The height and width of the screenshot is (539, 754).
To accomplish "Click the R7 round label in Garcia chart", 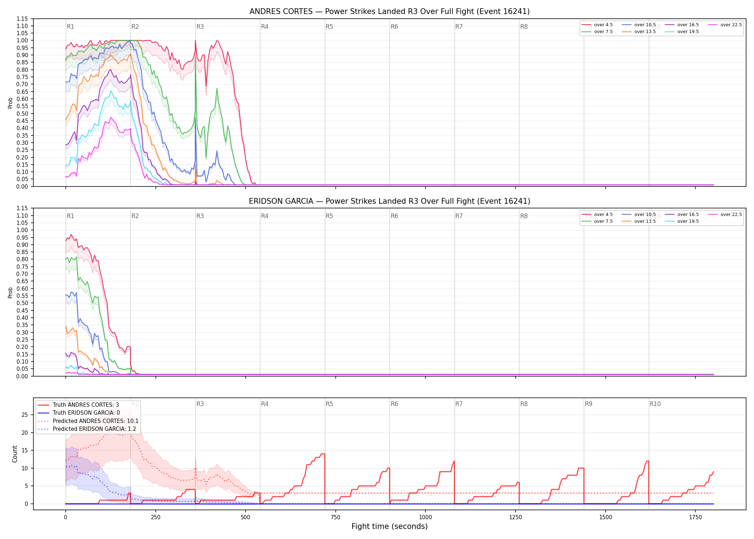I will (x=459, y=216).
